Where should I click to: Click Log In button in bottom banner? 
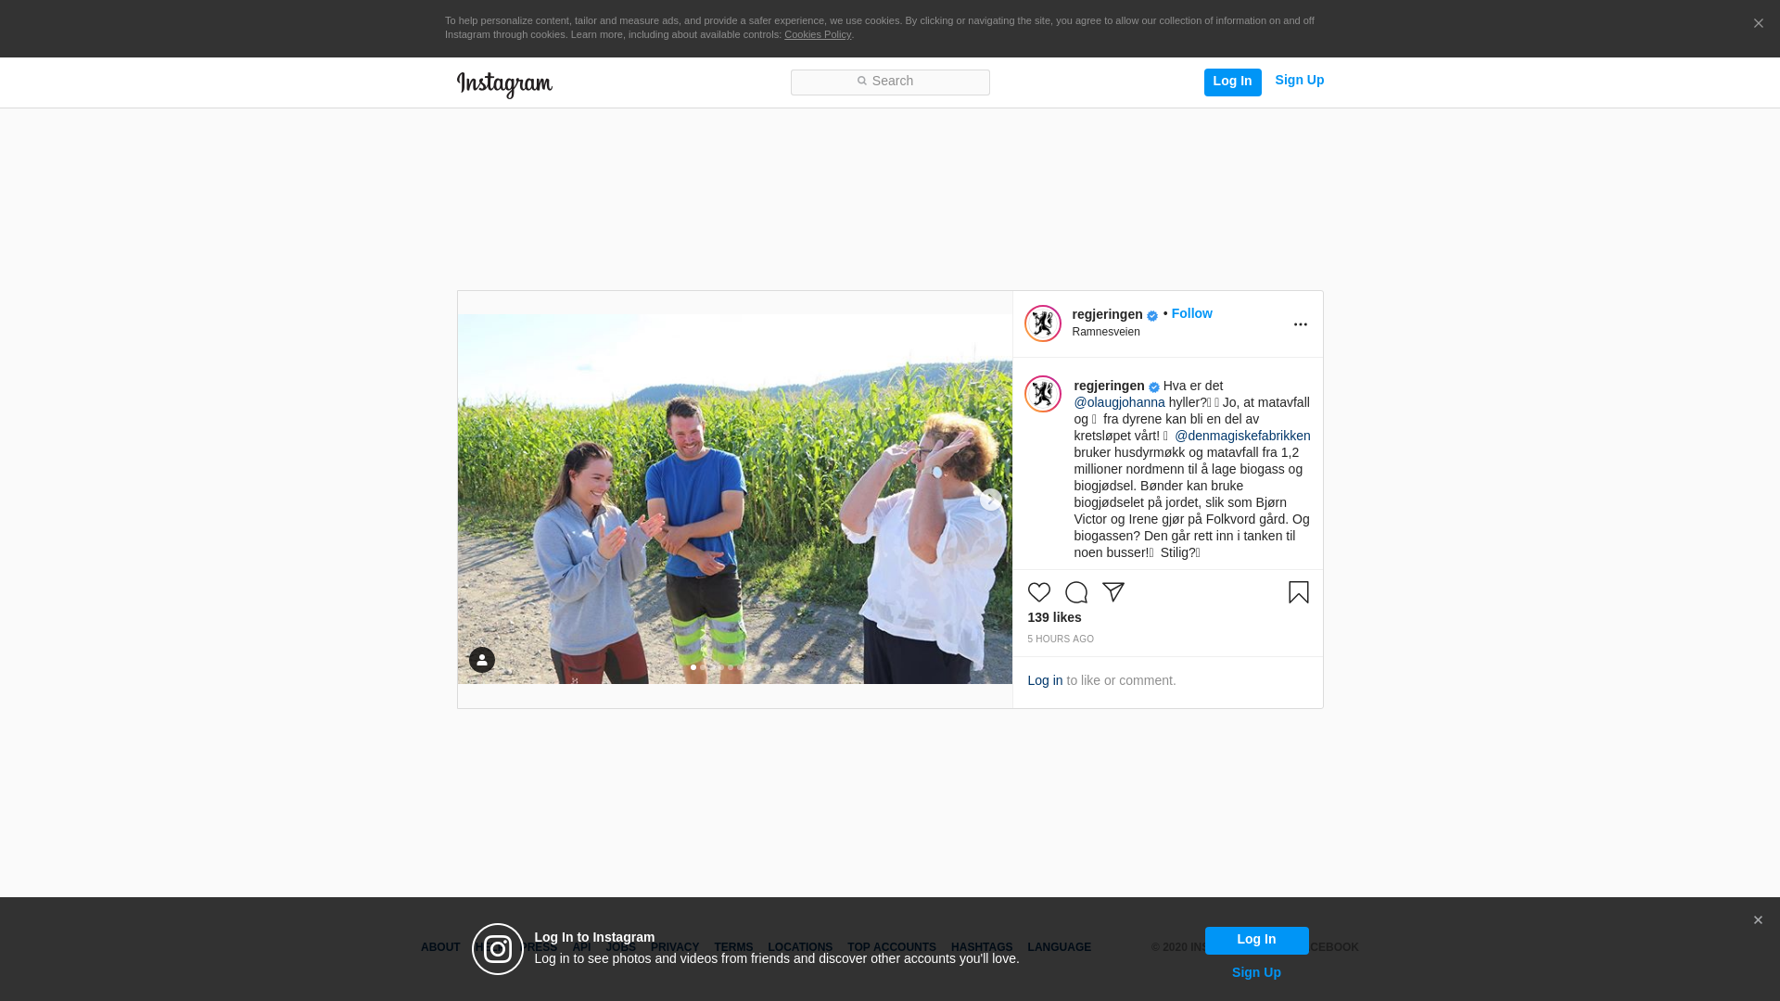1256,940
